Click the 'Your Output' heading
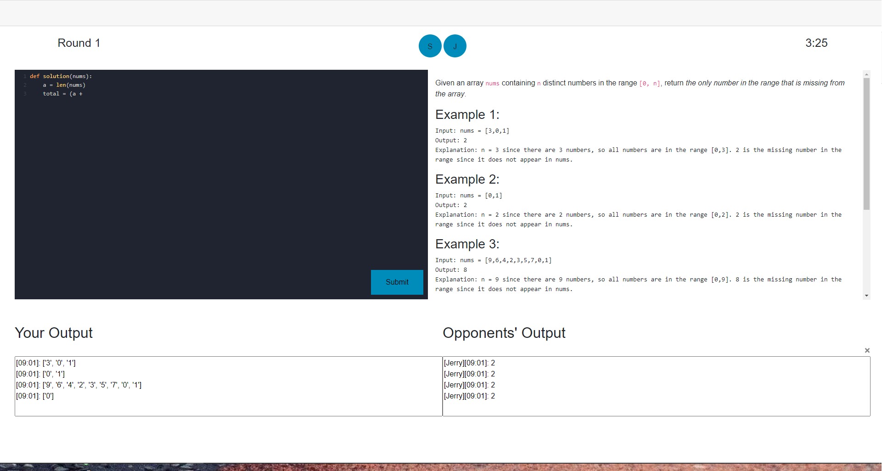 [x=54, y=333]
